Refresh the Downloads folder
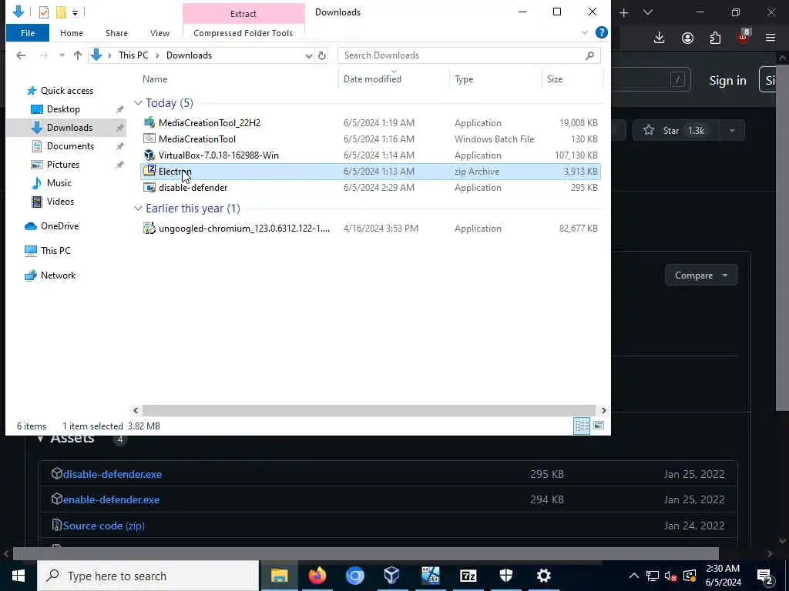Viewport: 789px width, 591px height. (322, 55)
